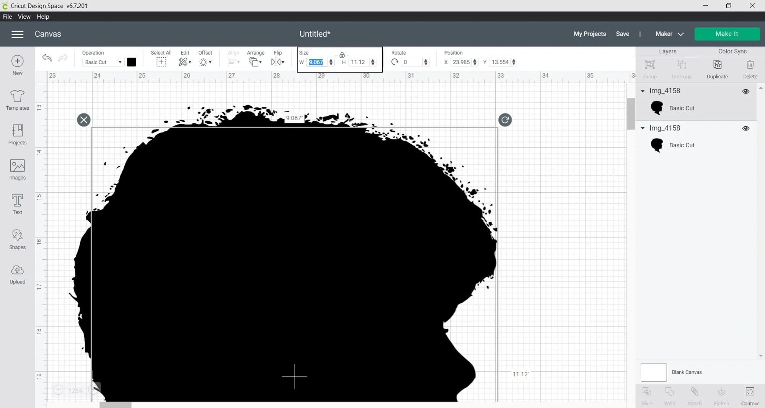Image resolution: width=765 pixels, height=408 pixels.
Task: Collapse the first Img_4158 layer group
Action: pyautogui.click(x=643, y=91)
